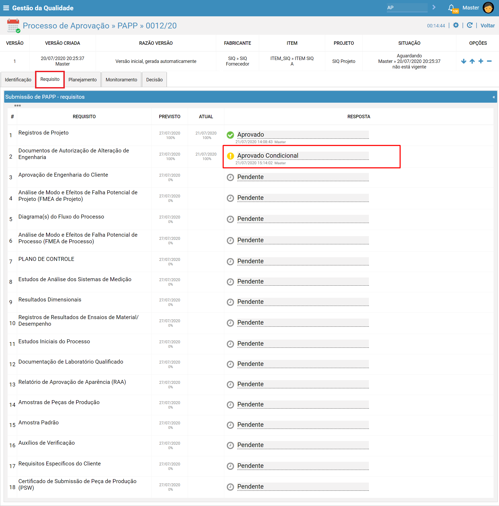Click clock icon for PLANO DE CONTROLE row
Viewport: 499px width, 506px height.
[230, 262]
